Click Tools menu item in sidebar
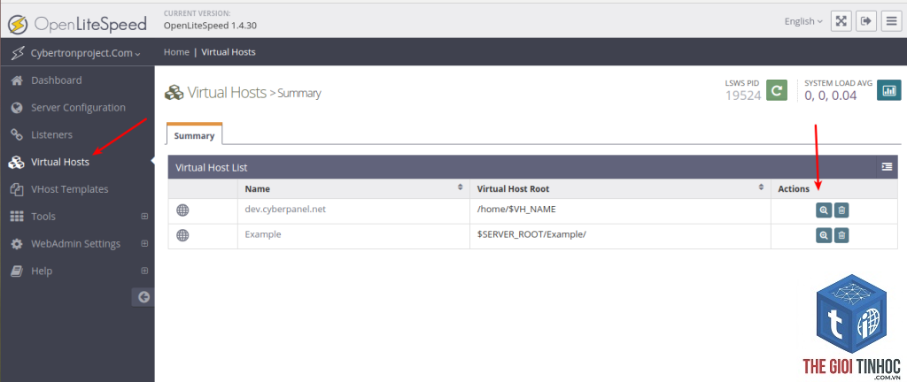 (x=43, y=217)
